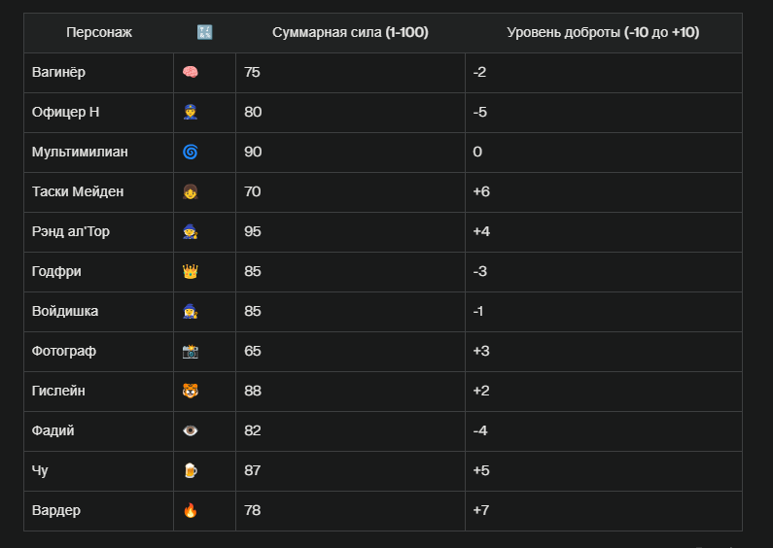773x548 pixels.
Task: Click the Уровень доброты column header
Action: 604,33
